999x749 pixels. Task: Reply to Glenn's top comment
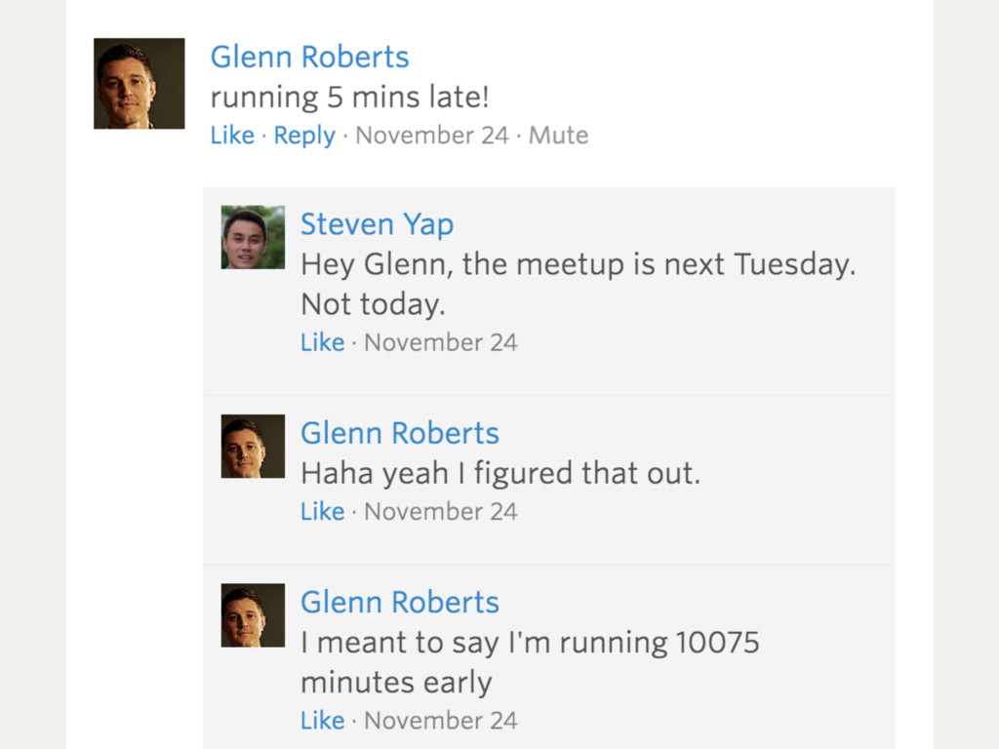(304, 136)
